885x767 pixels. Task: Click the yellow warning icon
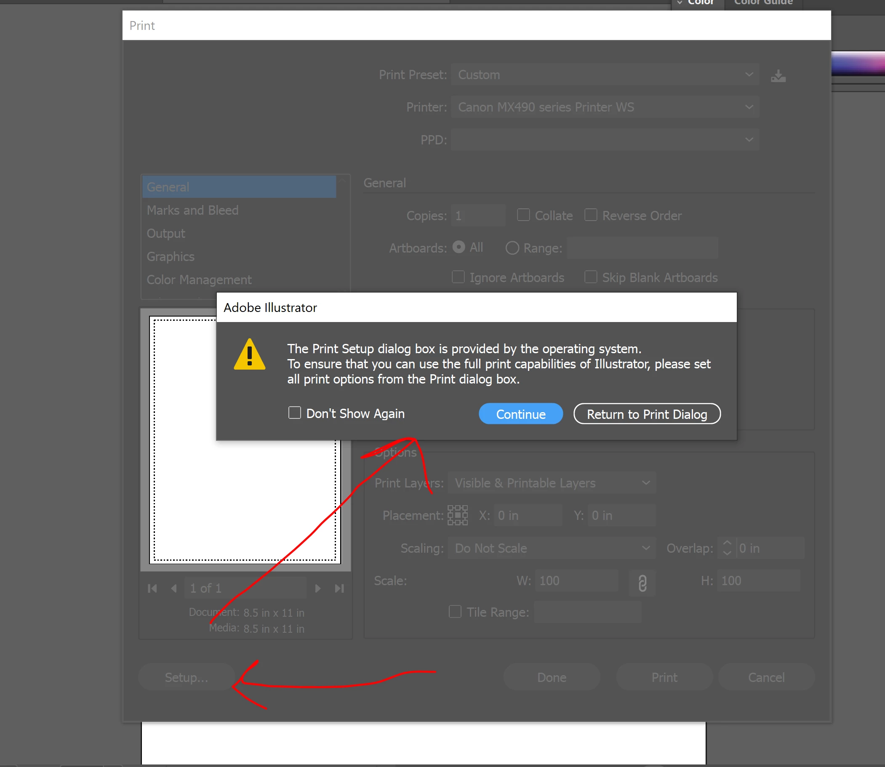click(x=250, y=355)
